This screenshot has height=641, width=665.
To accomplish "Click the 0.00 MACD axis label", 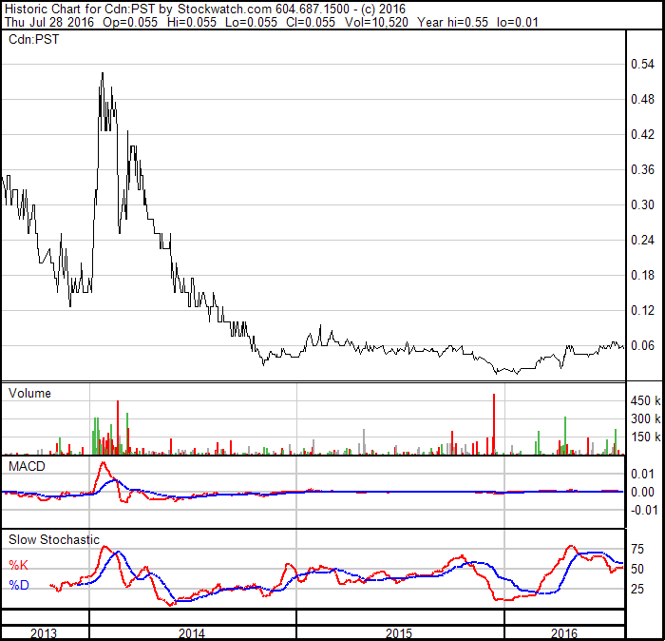I will [x=642, y=492].
